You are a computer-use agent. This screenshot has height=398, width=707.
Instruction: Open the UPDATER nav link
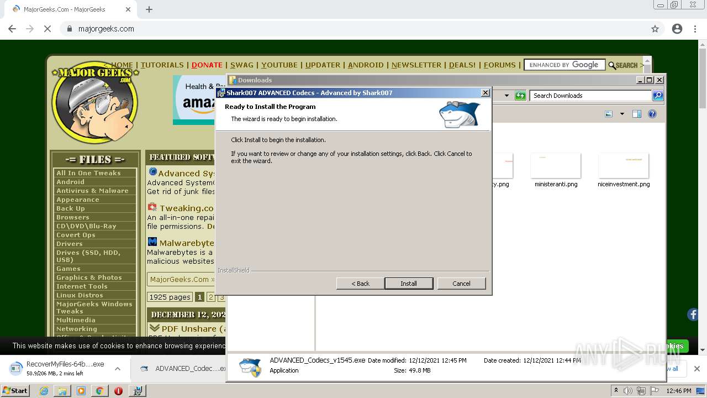pyautogui.click(x=323, y=65)
